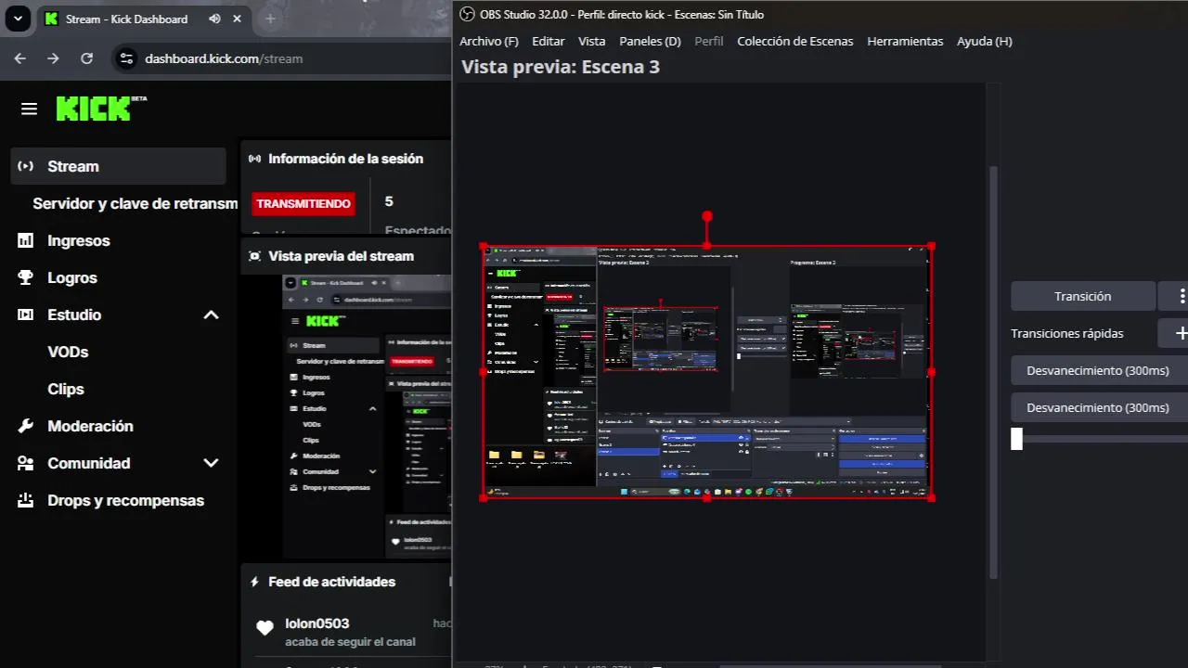
Task: Open Paneles (D) menu in OBS
Action: pyautogui.click(x=651, y=41)
